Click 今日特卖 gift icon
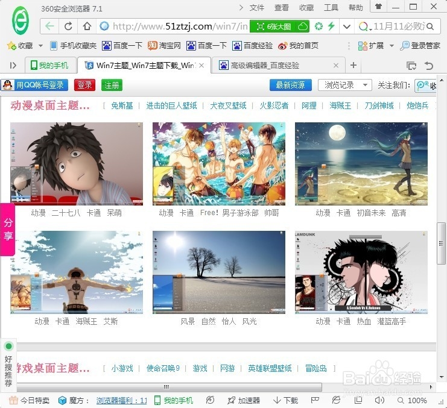 [x=13, y=400]
